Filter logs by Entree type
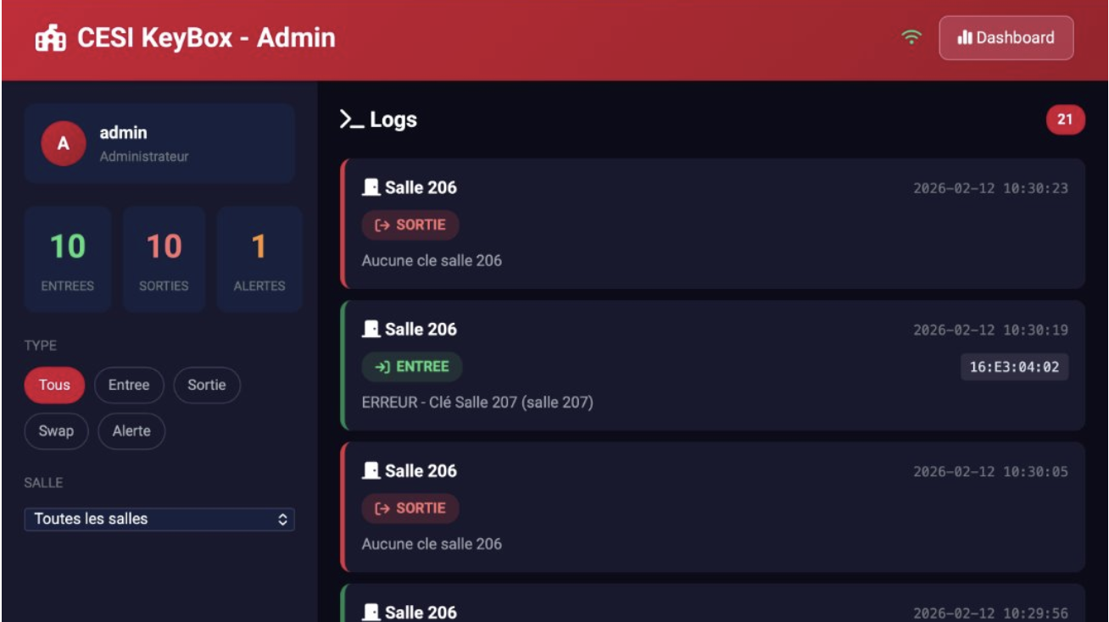 click(x=129, y=385)
